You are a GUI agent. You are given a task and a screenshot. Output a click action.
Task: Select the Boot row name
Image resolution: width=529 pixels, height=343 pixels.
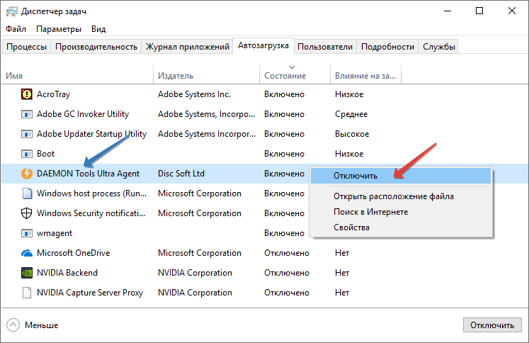coord(45,154)
